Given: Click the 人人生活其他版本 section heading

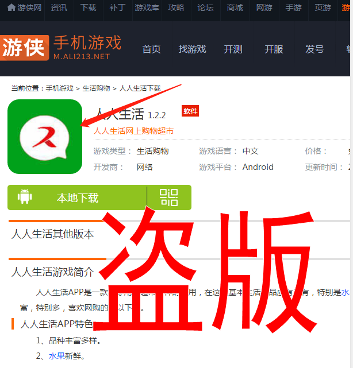Looking at the screenshot, I should pyautogui.click(x=53, y=234).
